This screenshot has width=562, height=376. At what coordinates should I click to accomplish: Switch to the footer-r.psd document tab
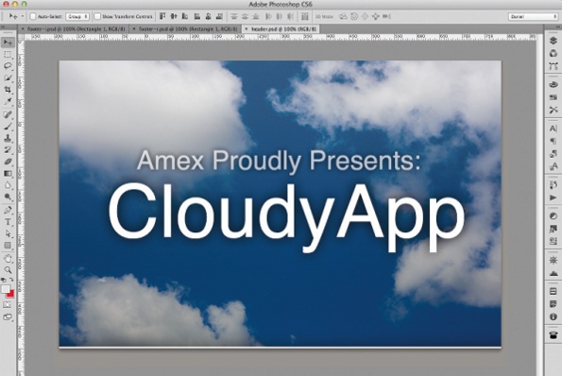pyautogui.click(x=186, y=28)
